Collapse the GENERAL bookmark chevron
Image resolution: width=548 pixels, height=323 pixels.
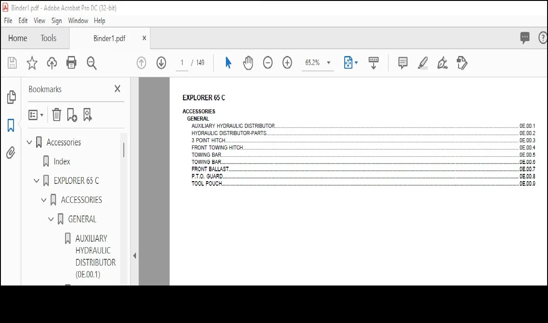tap(51, 219)
